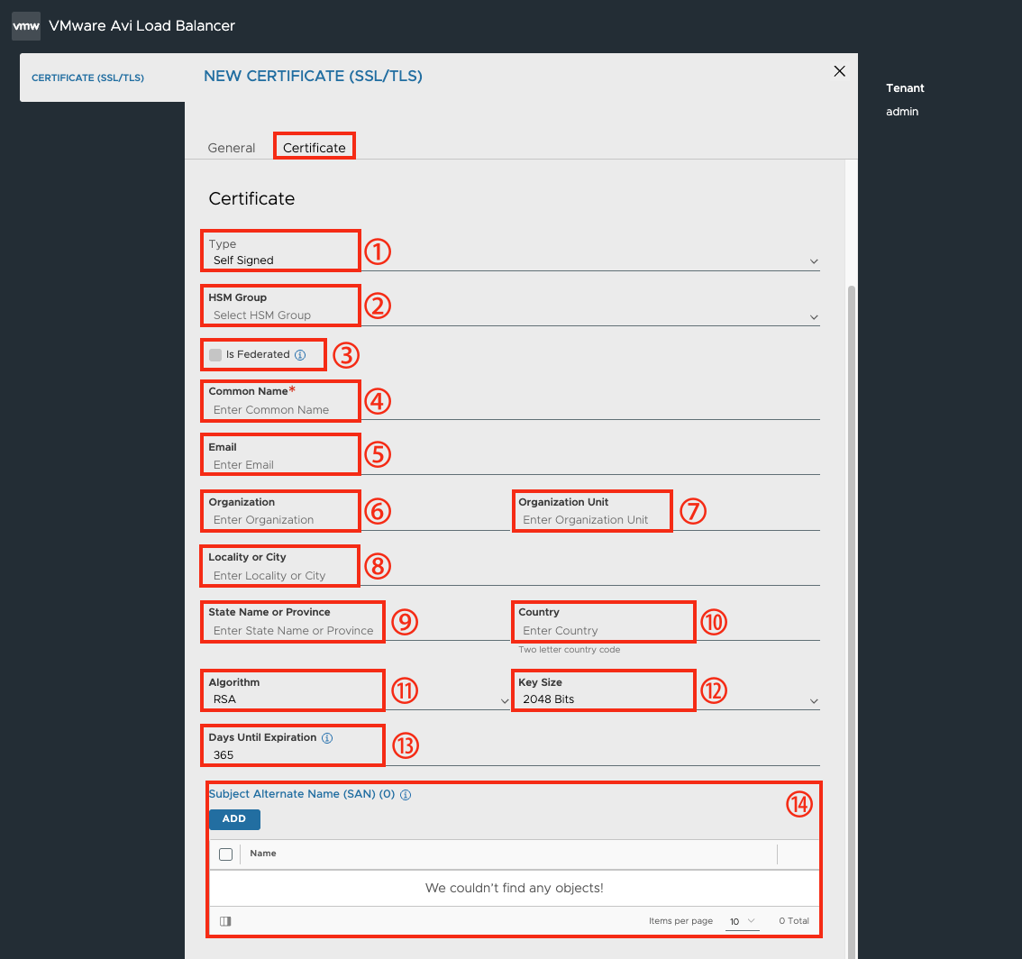This screenshot has width=1022, height=959.
Task: Open the Algorithm RSA dropdown
Action: tap(359, 699)
